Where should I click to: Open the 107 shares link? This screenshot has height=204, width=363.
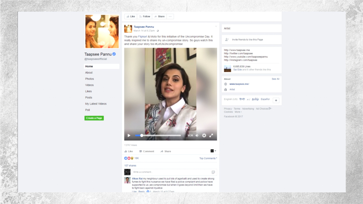130,166
